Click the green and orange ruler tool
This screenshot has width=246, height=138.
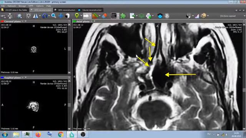tap(95, 16)
